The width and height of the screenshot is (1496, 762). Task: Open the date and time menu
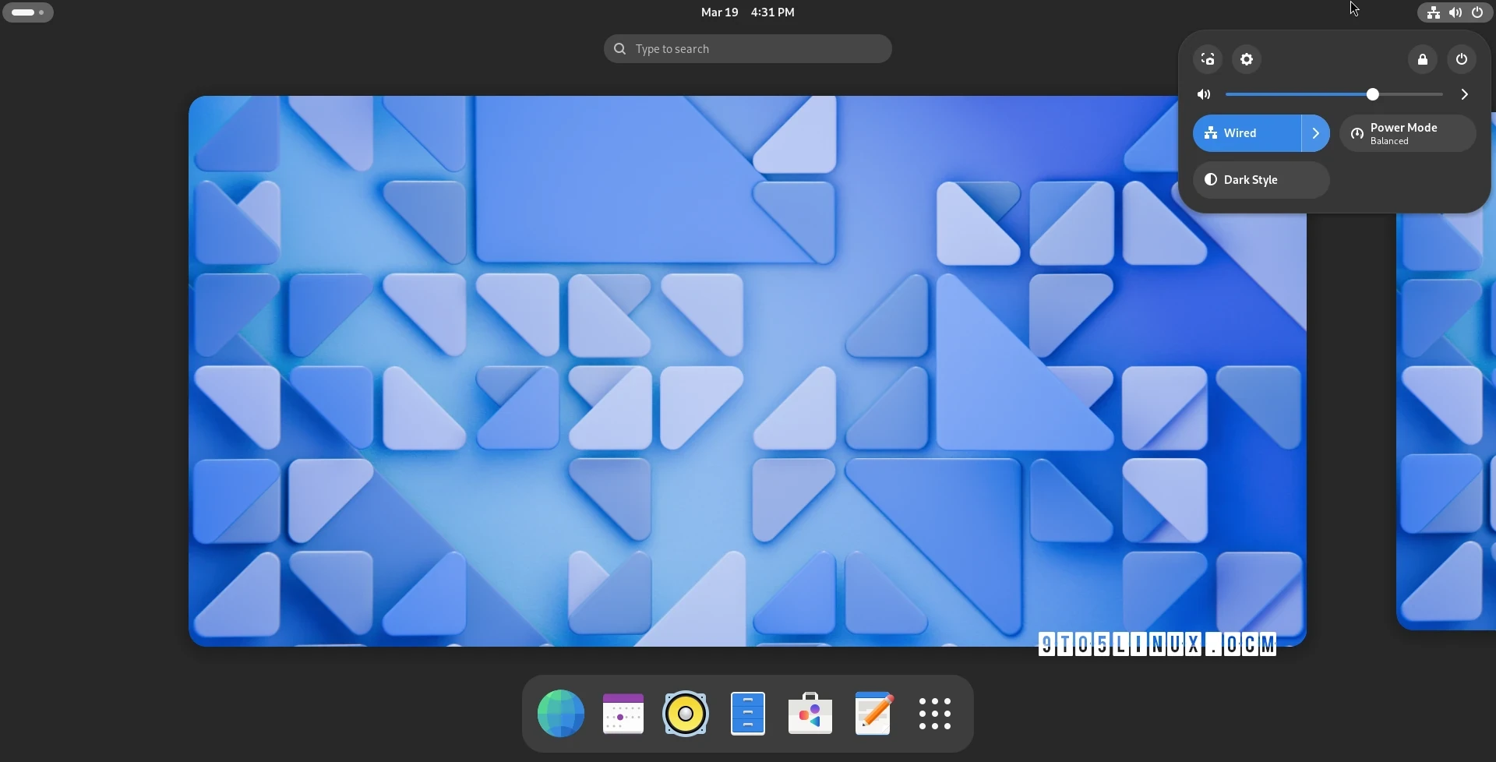click(748, 12)
